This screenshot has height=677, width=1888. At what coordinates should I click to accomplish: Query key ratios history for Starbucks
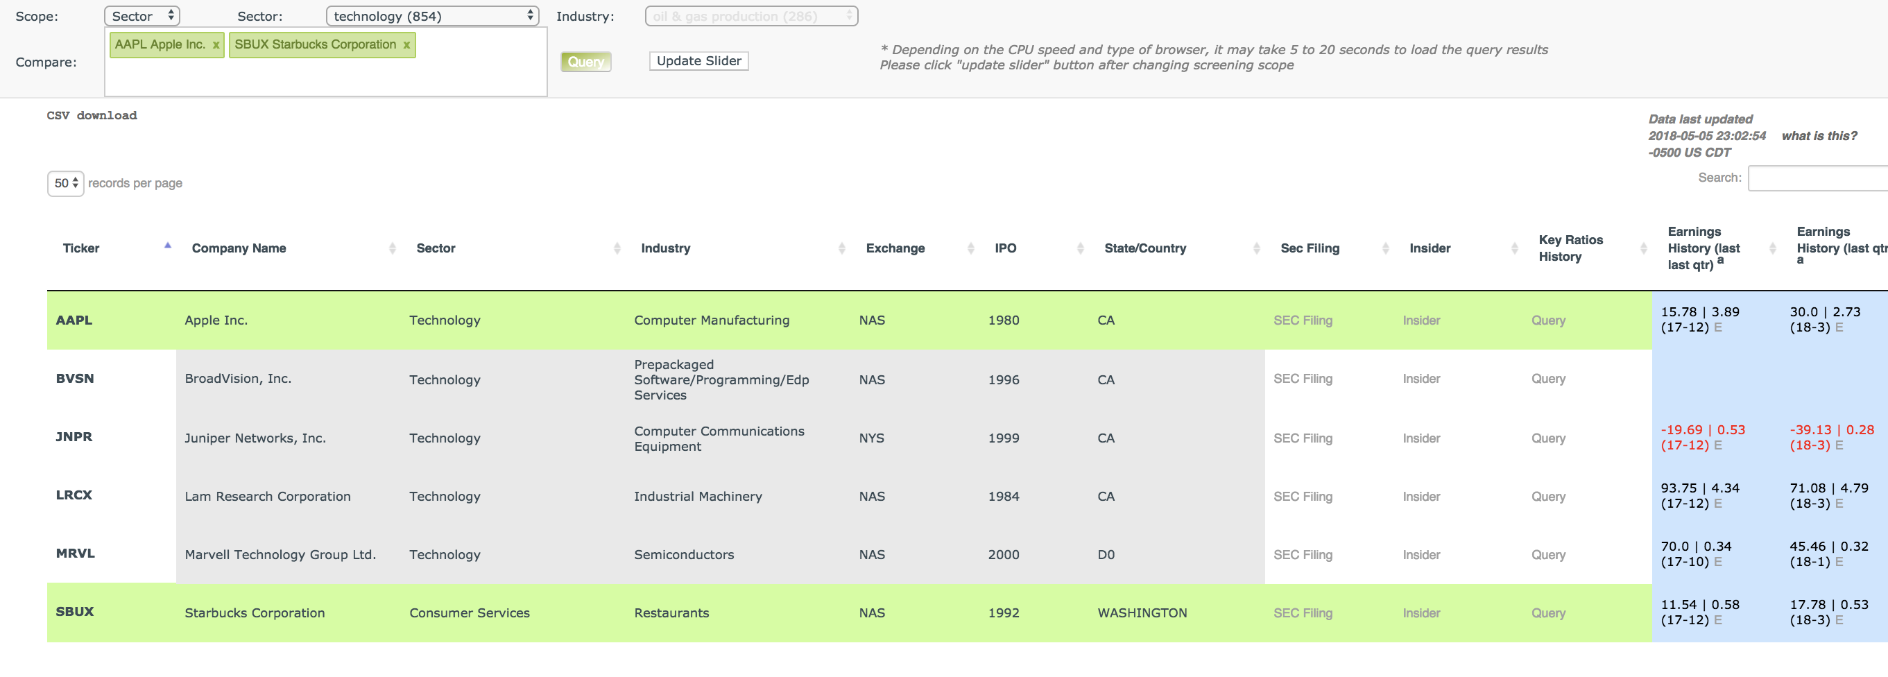tap(1548, 613)
